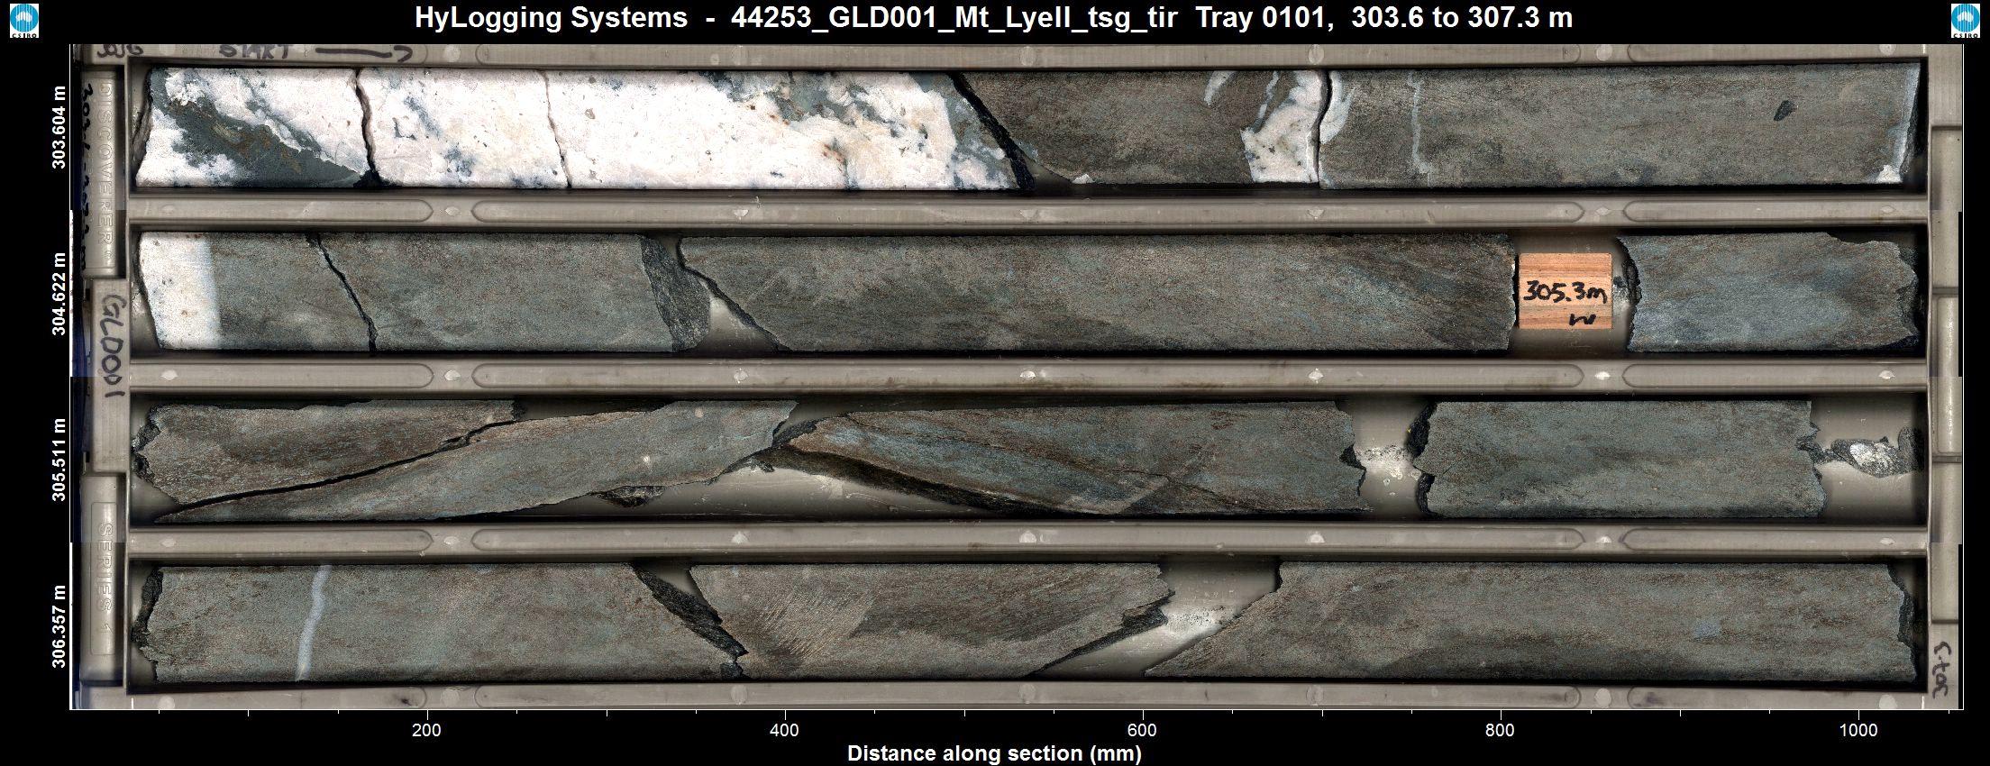
Task: Select the 306.357 m row depth label
Action: [59, 626]
